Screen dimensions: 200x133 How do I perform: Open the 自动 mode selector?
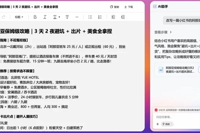pyautogui.click(x=167, y=124)
